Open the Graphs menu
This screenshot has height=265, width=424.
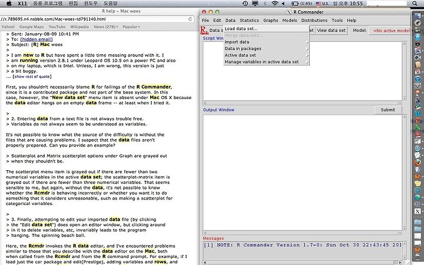tap(270, 20)
